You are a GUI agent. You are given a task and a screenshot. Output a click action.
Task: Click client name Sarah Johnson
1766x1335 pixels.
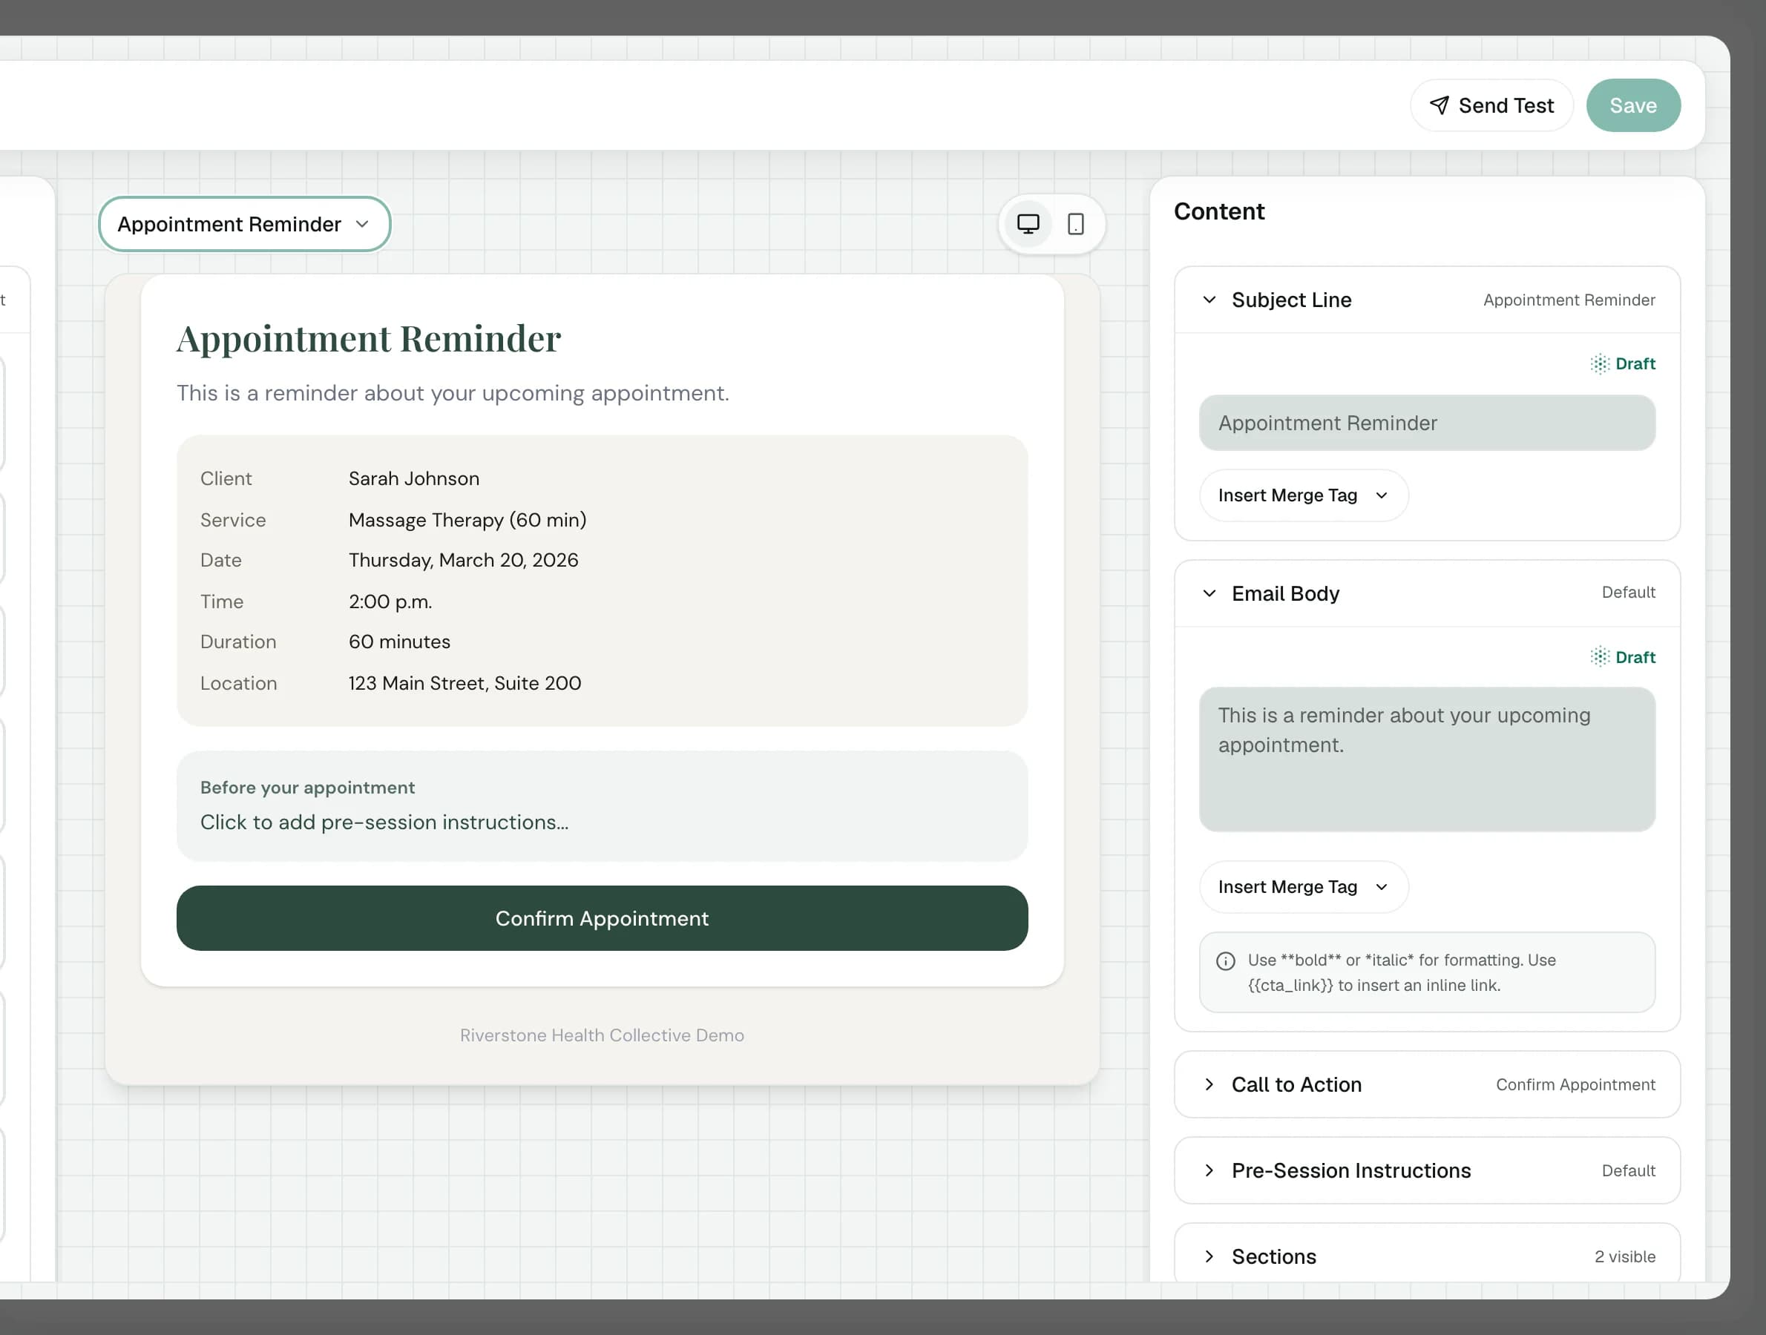pos(413,479)
